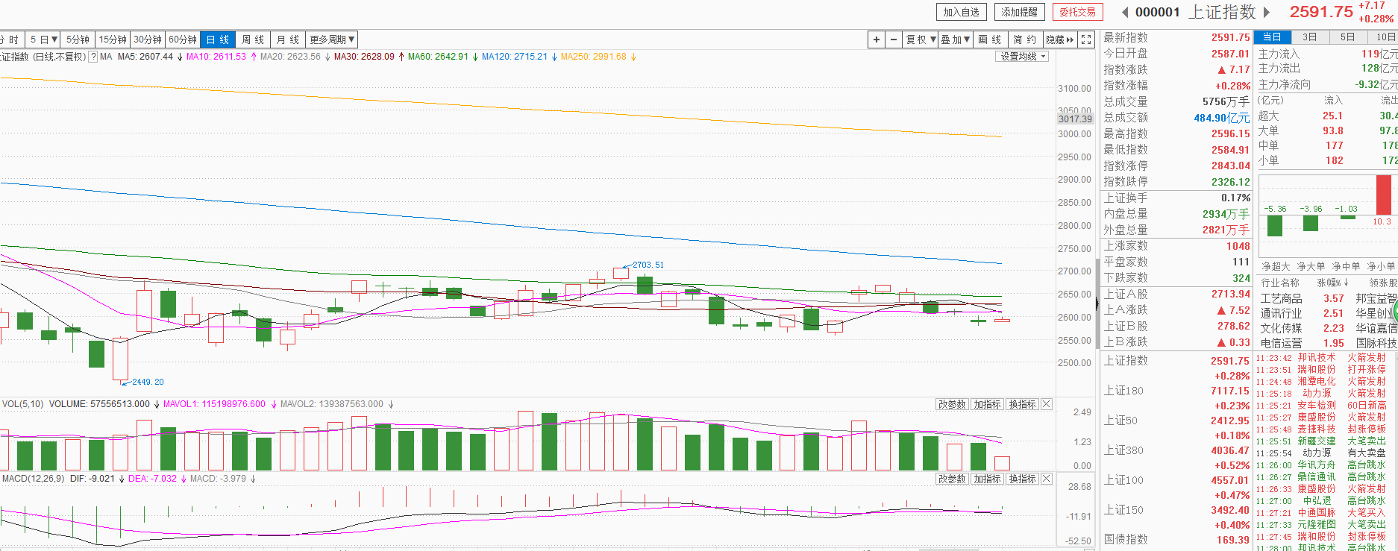The height and width of the screenshot is (551, 1398).
Task: Click the MAVOL1 down-arrow indicator
Action: point(273,404)
